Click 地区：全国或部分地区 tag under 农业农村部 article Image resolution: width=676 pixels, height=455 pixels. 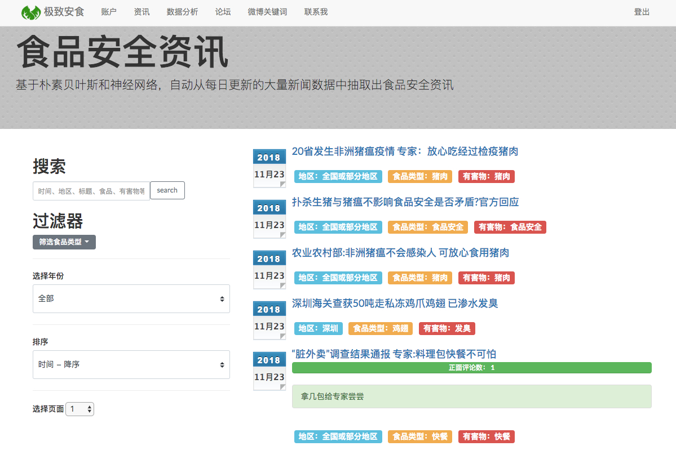coord(338,278)
